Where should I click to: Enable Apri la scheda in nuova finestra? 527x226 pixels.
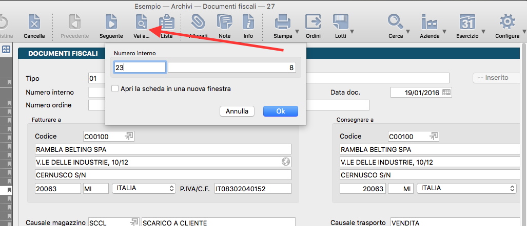(115, 89)
